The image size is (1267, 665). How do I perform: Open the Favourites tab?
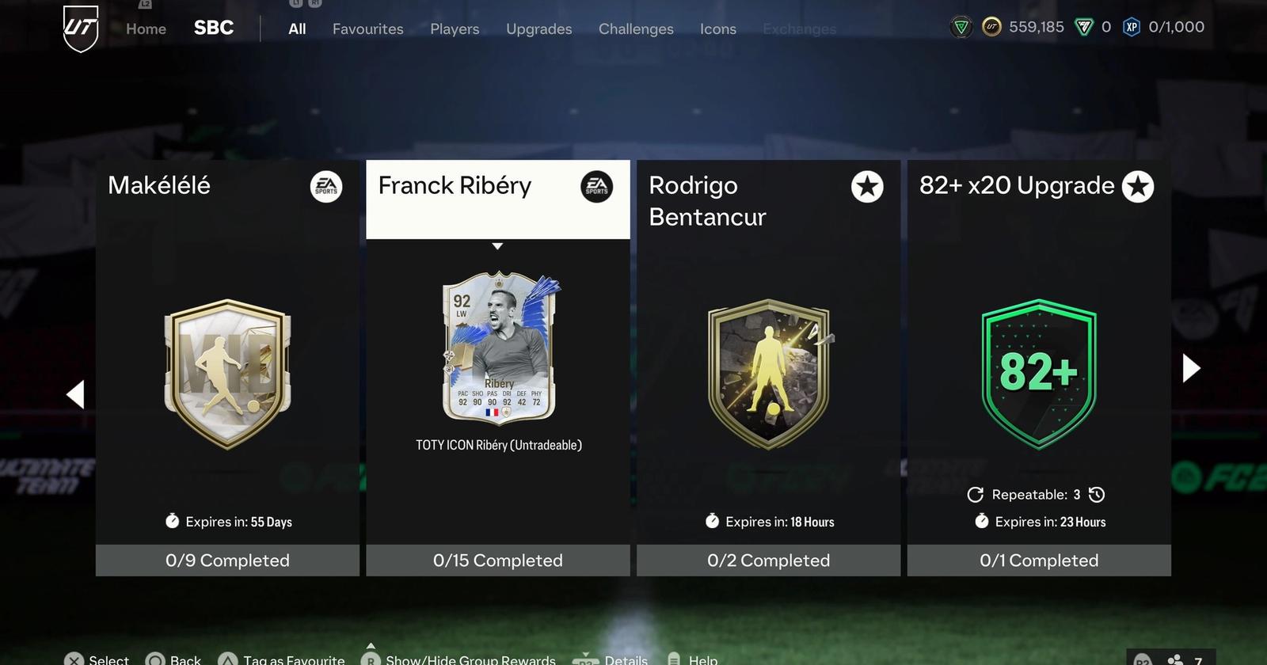click(367, 28)
